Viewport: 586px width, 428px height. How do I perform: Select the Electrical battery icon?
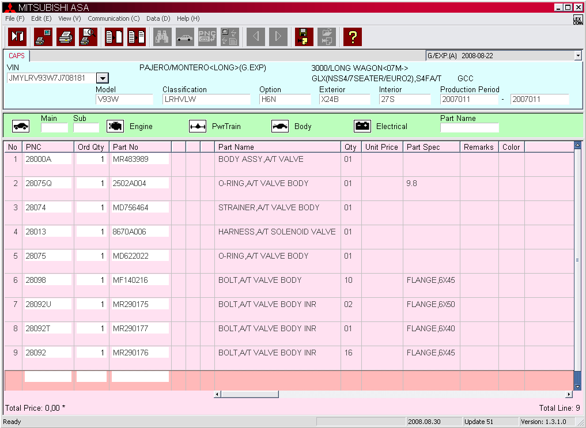(x=362, y=126)
